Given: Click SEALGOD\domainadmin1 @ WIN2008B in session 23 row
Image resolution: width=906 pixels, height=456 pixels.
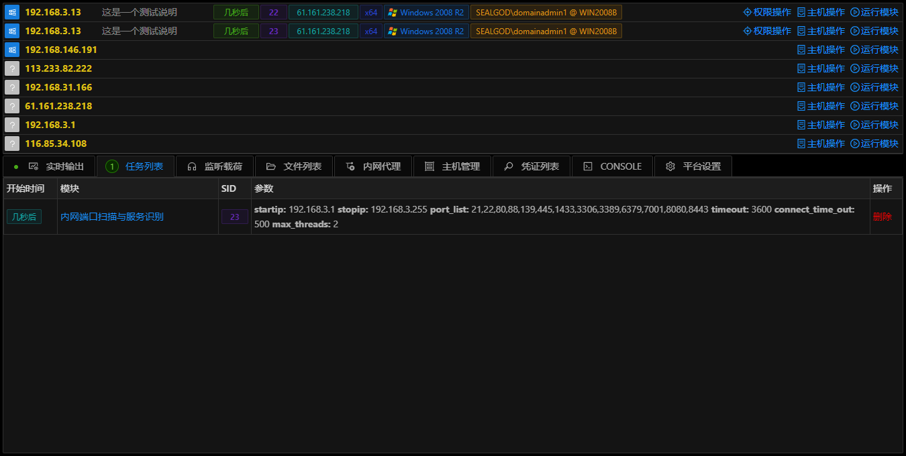Looking at the screenshot, I should 546,31.
